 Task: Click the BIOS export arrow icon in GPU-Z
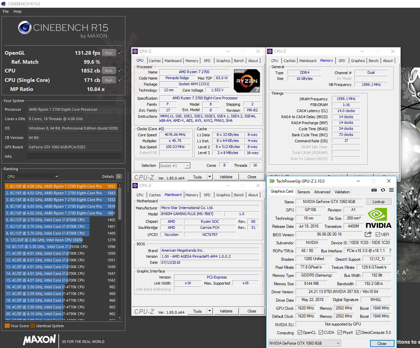(x=367, y=234)
